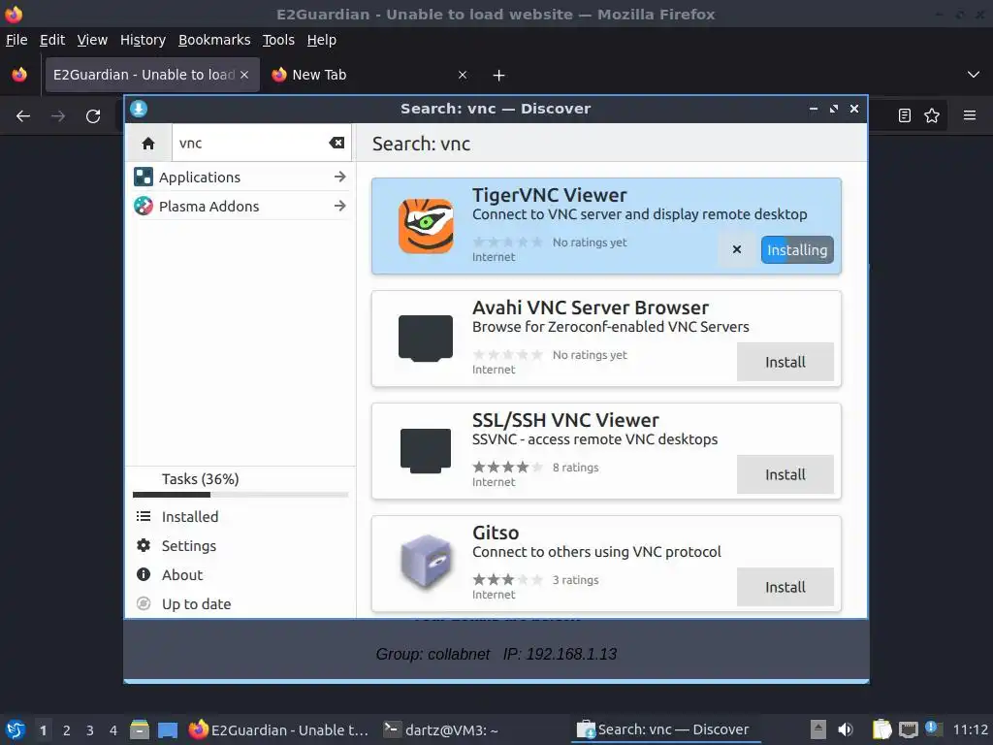Expand the Plasma Addons arrow
993x745 pixels.
tap(340, 206)
